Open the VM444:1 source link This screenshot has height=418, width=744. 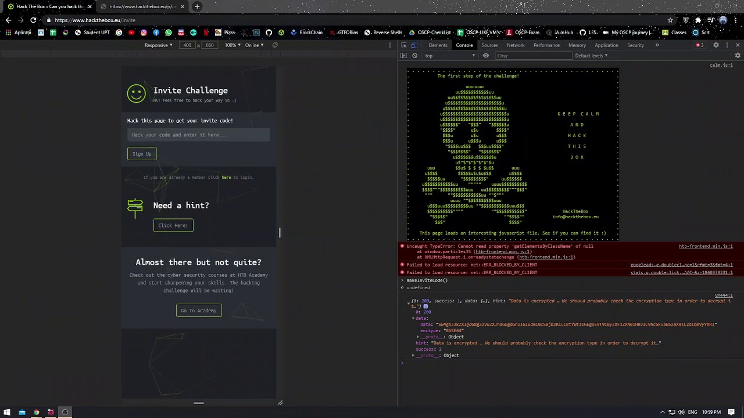tap(724, 296)
